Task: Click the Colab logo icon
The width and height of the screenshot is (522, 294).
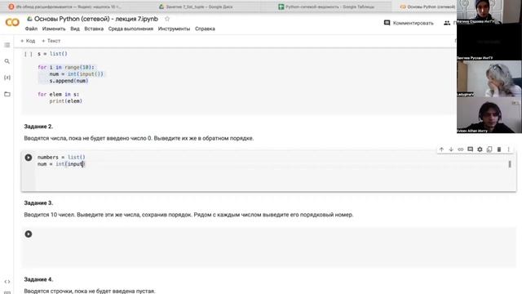Action: (12, 22)
